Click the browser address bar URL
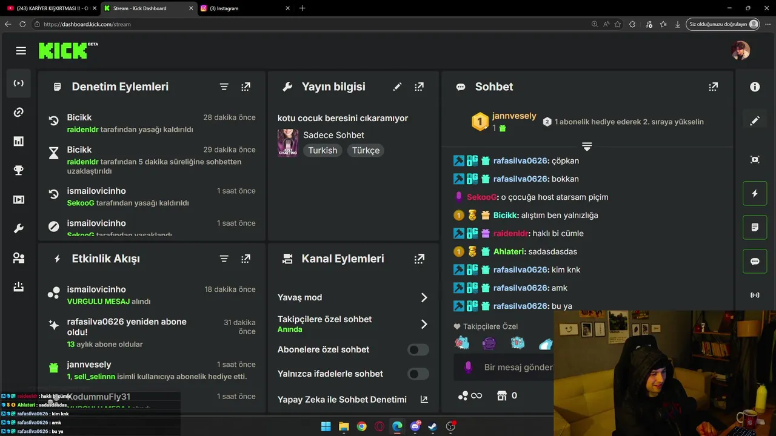Viewport: 776px width, 436px height. pyautogui.click(x=87, y=24)
